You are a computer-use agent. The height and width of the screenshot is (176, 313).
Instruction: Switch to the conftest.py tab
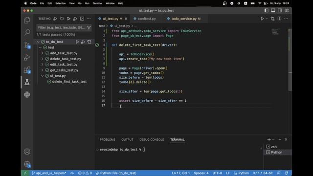click(x=147, y=19)
